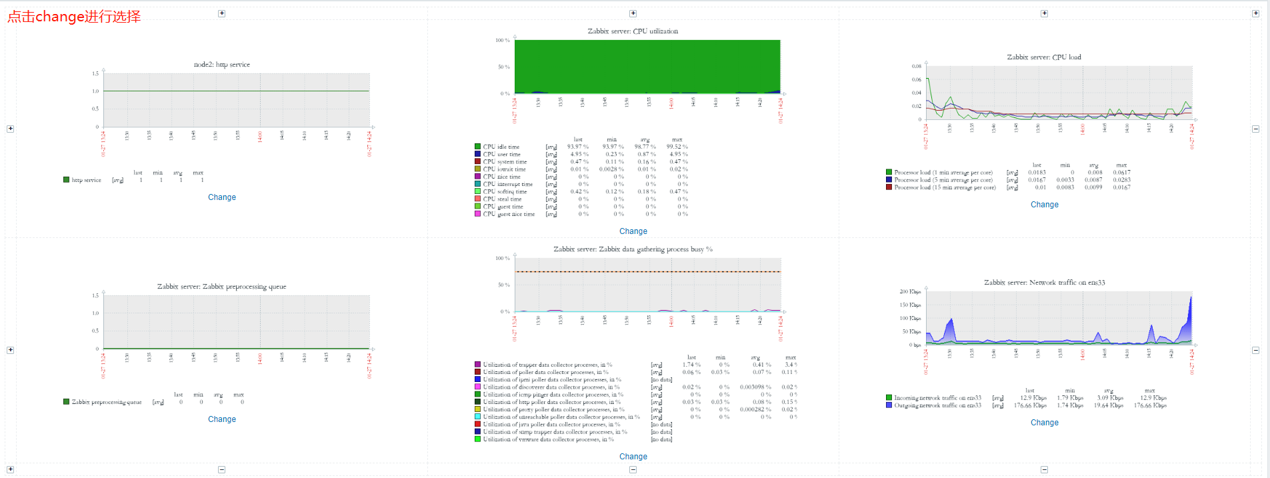Click the green swatch beside Zabbix preprocessing queue legend
Image resolution: width=1270 pixels, height=478 pixels.
[x=66, y=402]
